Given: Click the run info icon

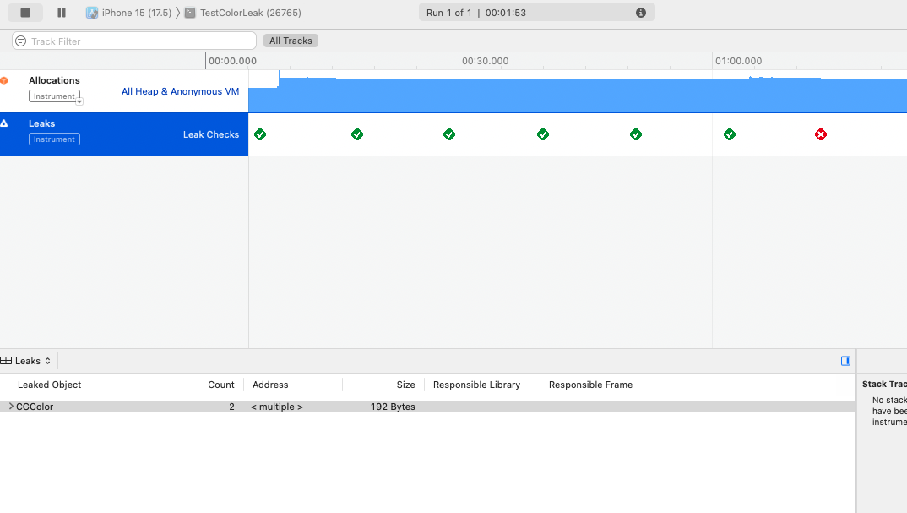Looking at the screenshot, I should 640,13.
